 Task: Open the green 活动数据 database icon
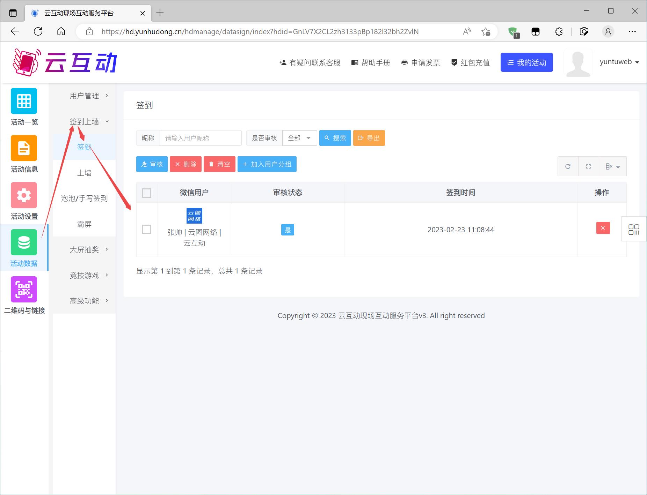(24, 242)
